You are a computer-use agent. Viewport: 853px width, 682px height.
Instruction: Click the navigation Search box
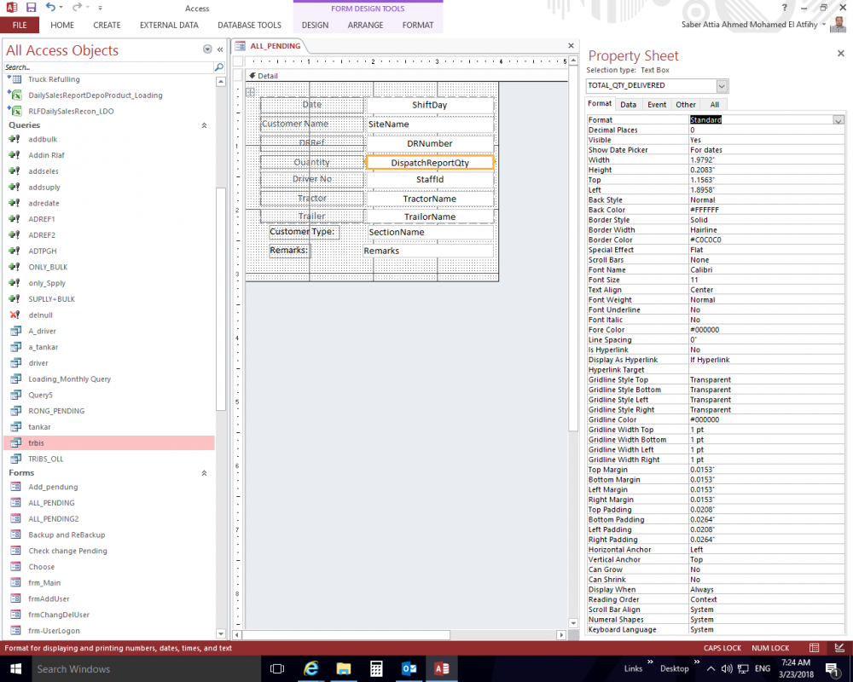point(108,66)
